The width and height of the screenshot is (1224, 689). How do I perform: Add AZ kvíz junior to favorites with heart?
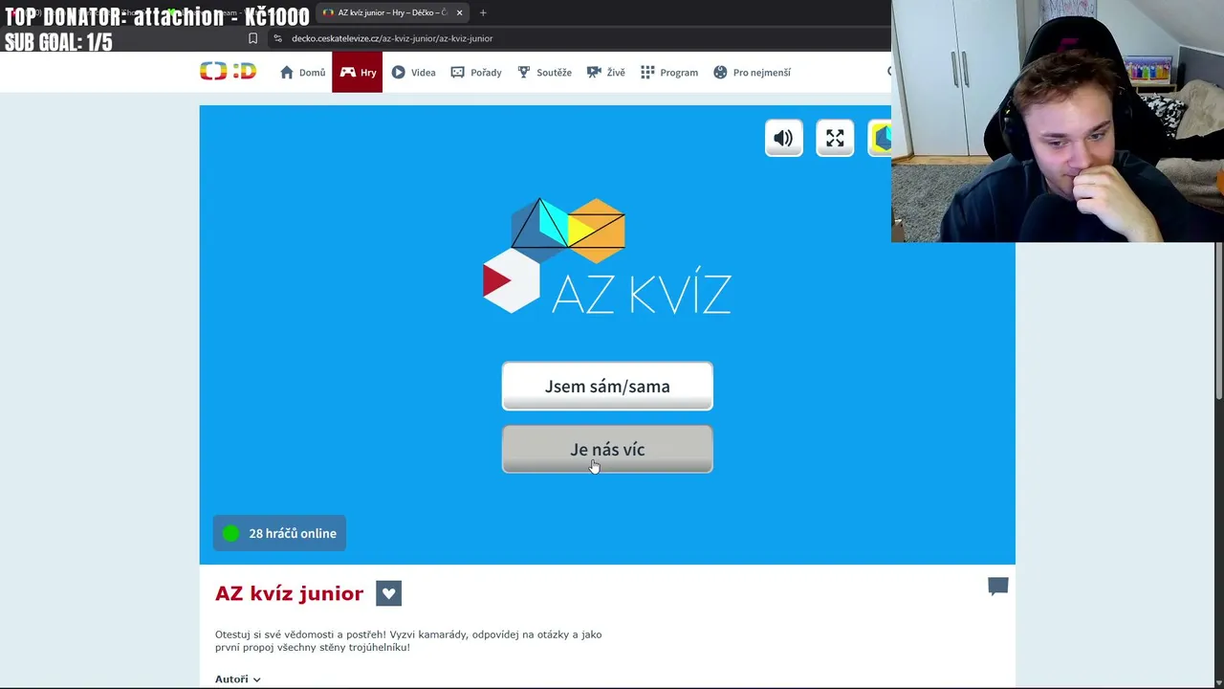(x=388, y=593)
